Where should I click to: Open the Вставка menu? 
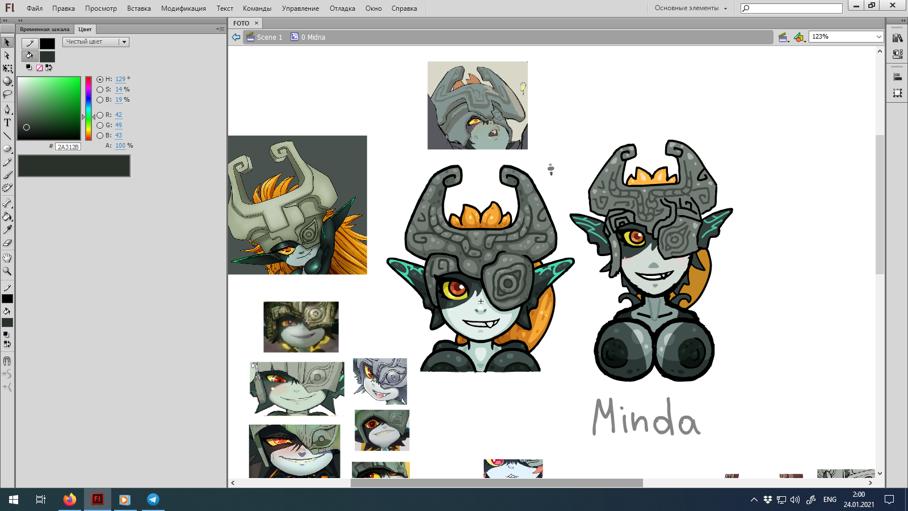(x=139, y=9)
